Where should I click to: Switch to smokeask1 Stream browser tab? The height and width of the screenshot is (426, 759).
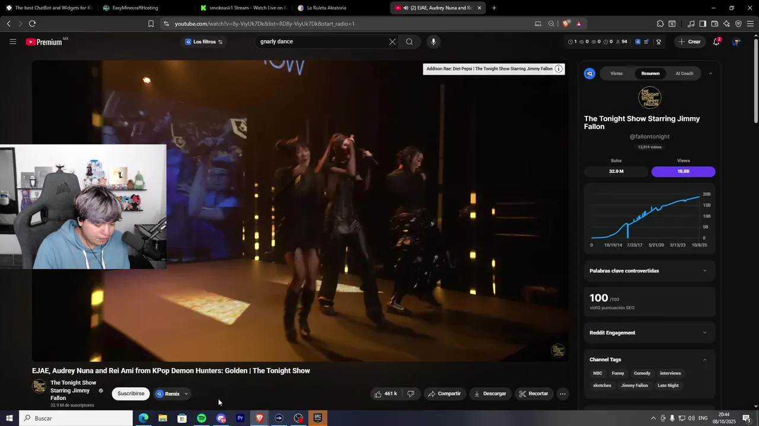point(243,8)
